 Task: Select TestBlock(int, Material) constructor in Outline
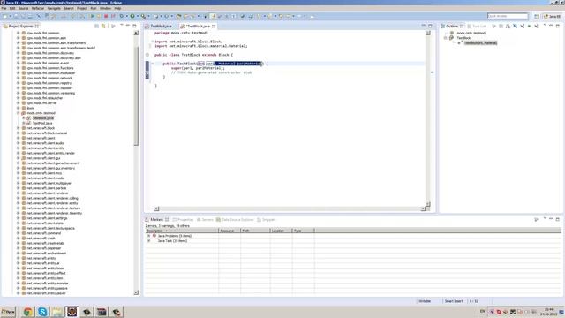click(x=480, y=43)
